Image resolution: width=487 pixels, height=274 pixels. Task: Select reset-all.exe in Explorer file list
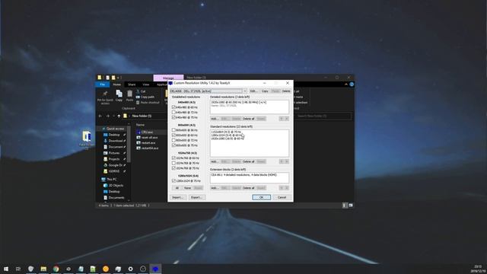click(x=149, y=137)
